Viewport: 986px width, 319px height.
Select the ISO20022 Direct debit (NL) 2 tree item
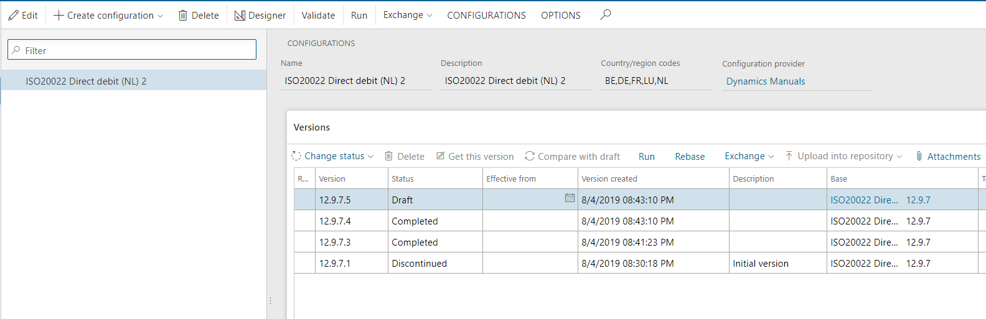[86, 81]
